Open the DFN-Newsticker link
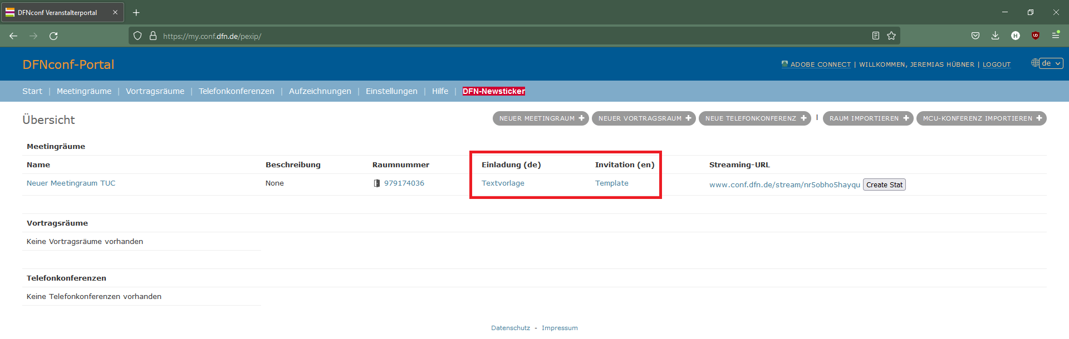This screenshot has width=1069, height=339. pos(494,91)
